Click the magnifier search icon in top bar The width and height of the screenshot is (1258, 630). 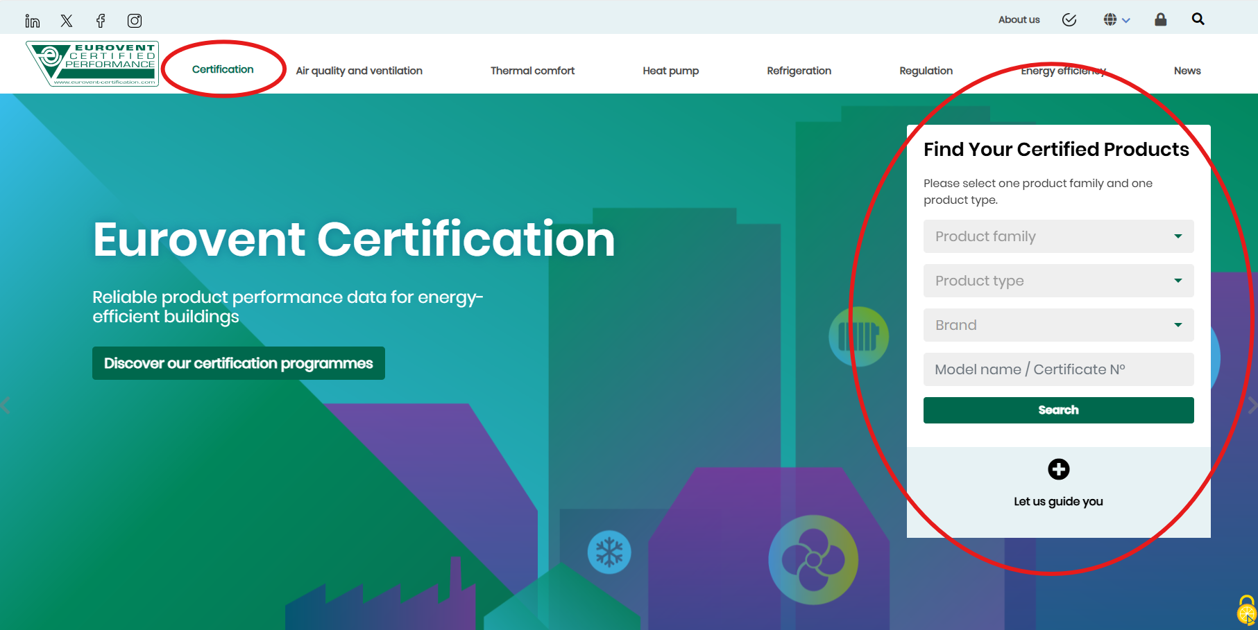coord(1198,19)
